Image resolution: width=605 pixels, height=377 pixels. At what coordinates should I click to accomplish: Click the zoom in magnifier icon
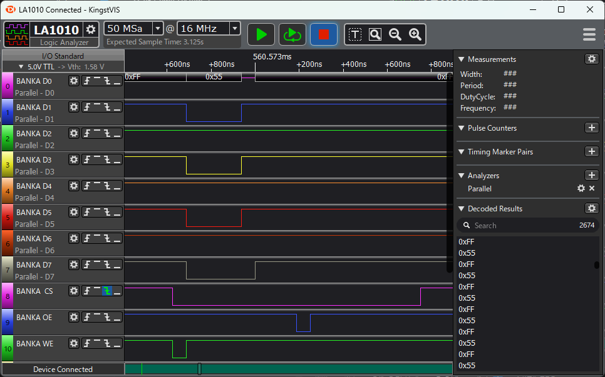[415, 34]
